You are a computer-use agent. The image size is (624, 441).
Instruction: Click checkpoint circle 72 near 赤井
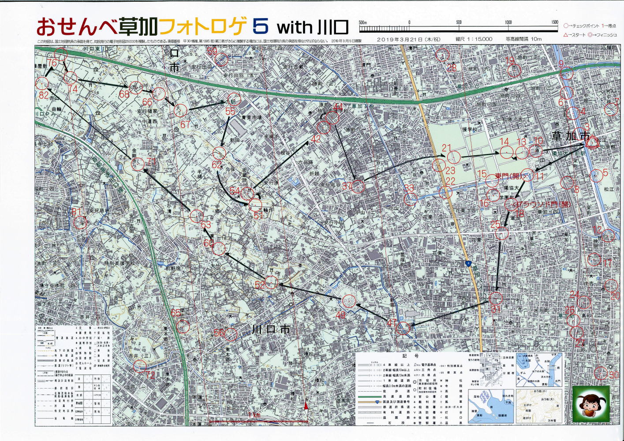[140, 366]
